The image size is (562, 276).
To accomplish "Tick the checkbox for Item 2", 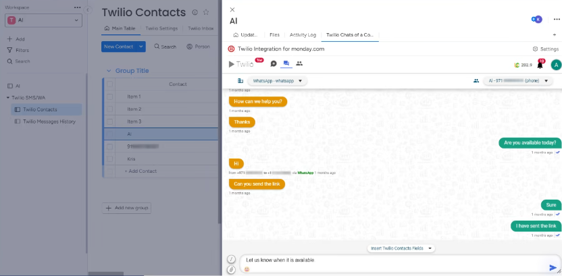I will click(x=109, y=109).
